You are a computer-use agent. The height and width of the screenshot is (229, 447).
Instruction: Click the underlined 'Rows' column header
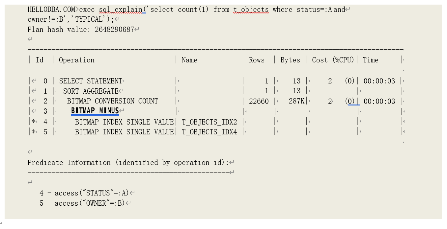(257, 60)
